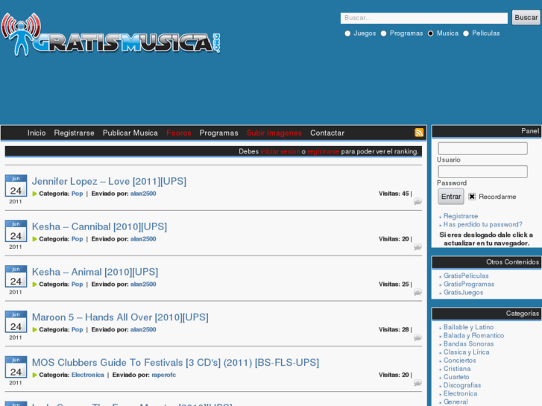The height and width of the screenshot is (406, 542).
Task: Open the Contactar page
Action: click(x=327, y=133)
